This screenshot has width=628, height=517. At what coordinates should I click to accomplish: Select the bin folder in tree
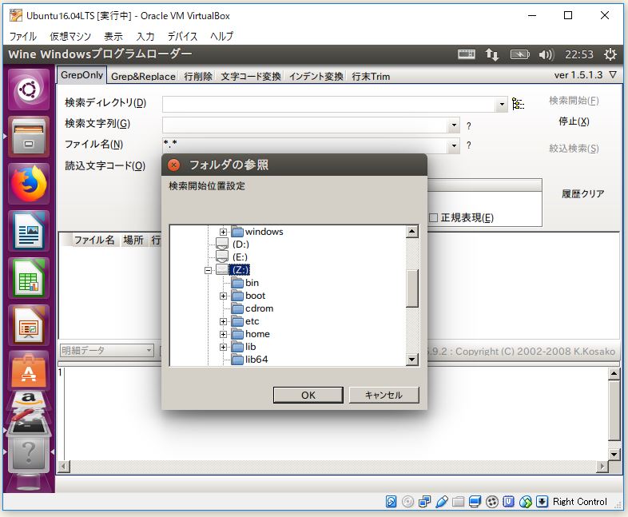[x=252, y=283]
